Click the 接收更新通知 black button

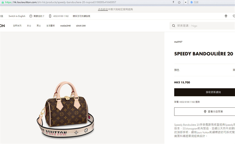coord(205,92)
